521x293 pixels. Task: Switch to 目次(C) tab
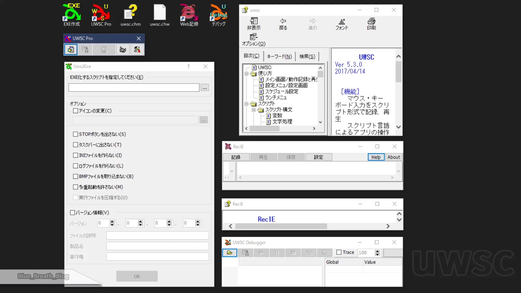252,56
